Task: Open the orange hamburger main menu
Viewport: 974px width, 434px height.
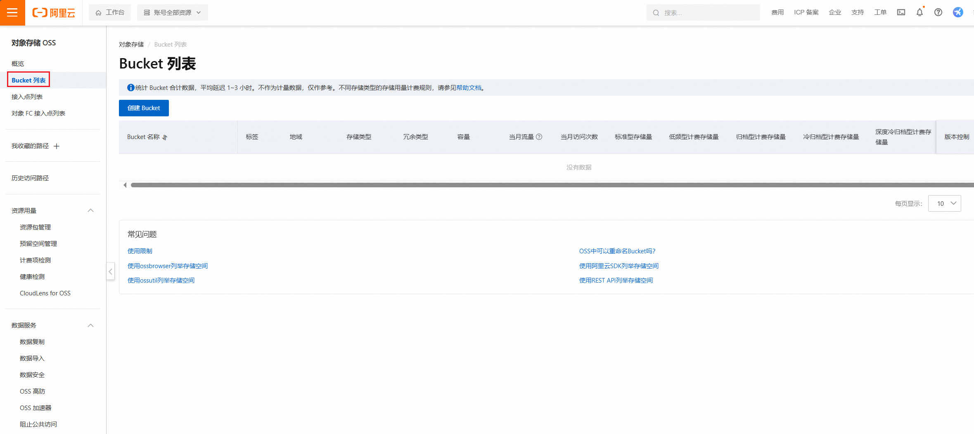Action: [x=12, y=12]
